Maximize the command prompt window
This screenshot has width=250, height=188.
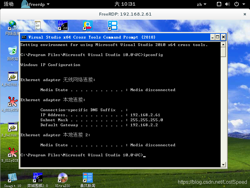(x=217, y=37)
